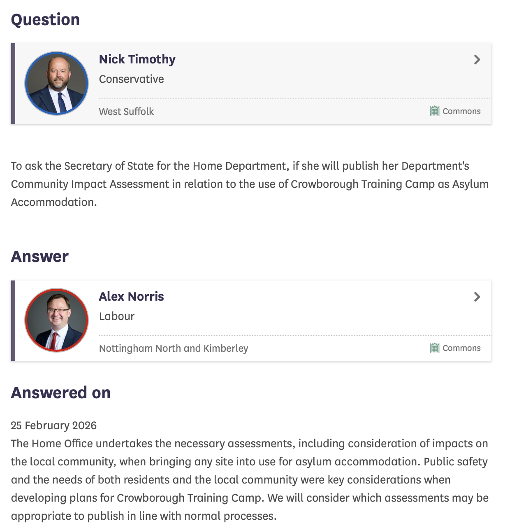Click the Labour party label
The height and width of the screenshot is (528, 505).
tap(117, 316)
